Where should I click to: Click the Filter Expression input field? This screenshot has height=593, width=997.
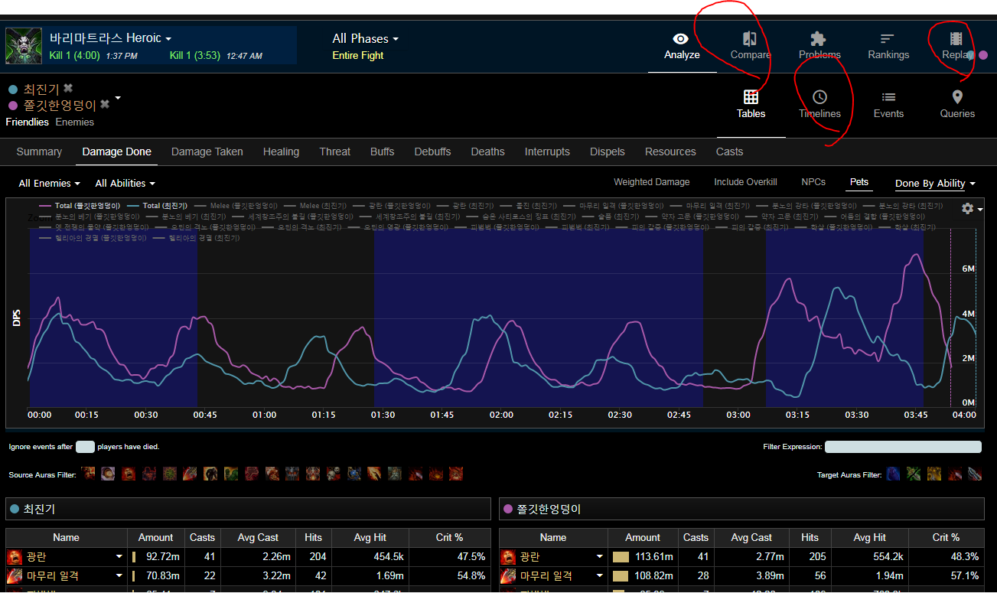(903, 447)
